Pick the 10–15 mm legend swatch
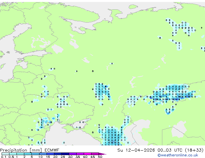Viewport: 205px width, 158px height. point(43,154)
